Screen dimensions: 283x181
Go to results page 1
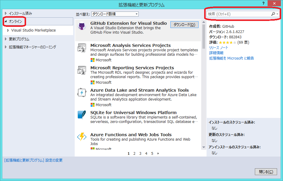(129, 154)
